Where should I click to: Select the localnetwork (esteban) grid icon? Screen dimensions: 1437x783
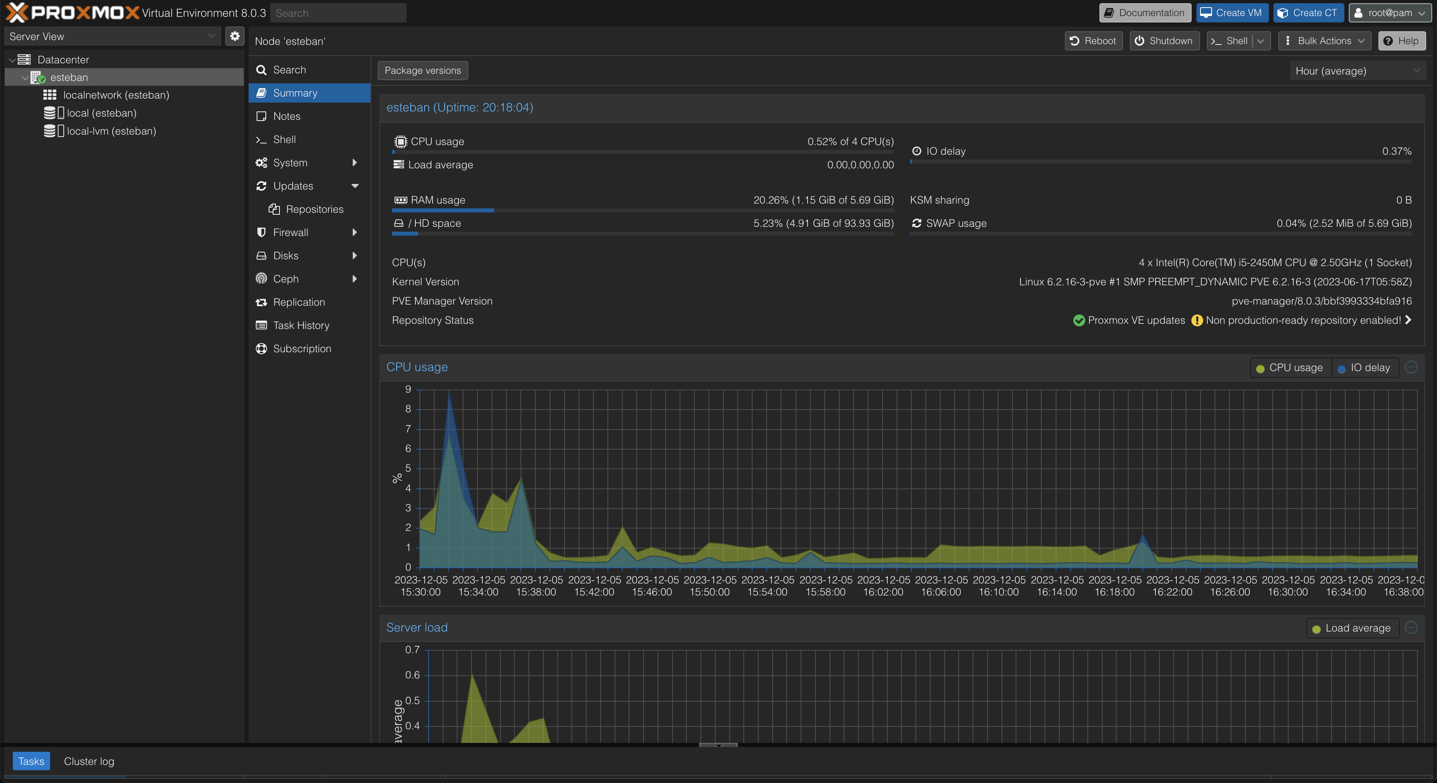coord(50,95)
